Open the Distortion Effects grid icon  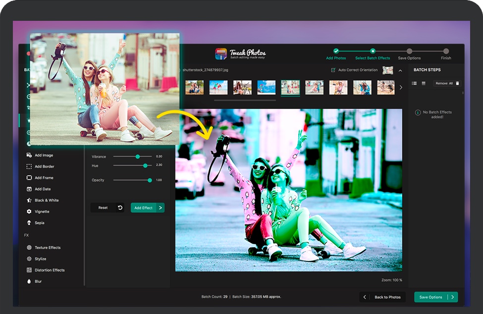(29, 270)
